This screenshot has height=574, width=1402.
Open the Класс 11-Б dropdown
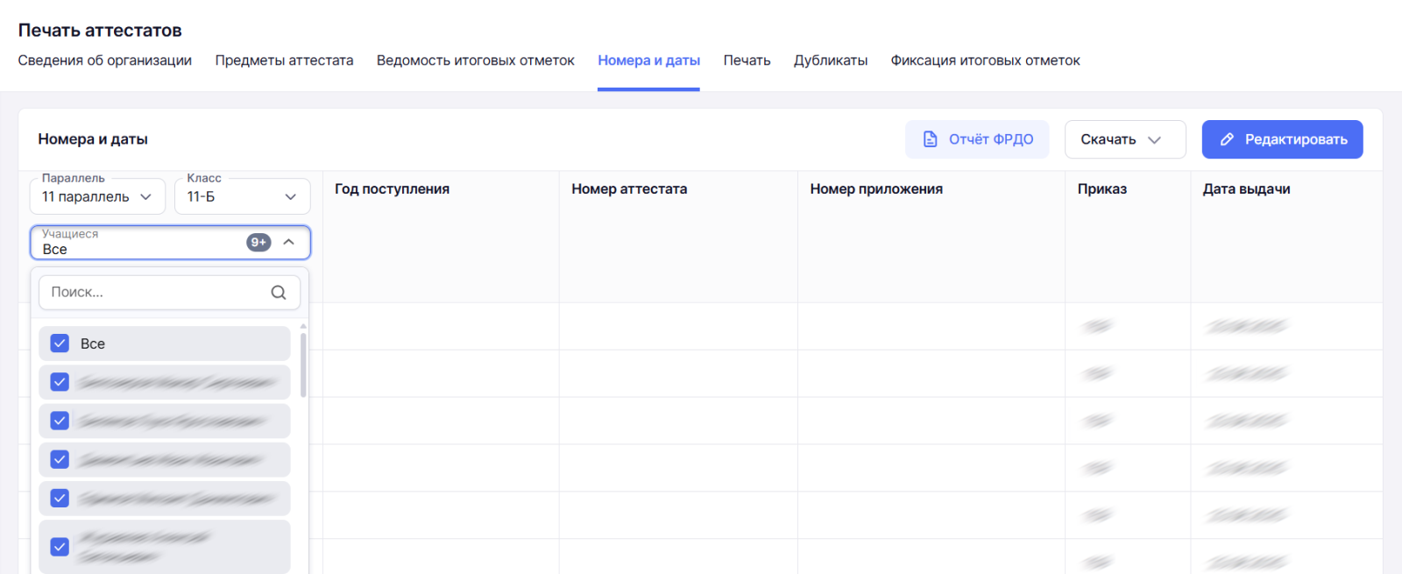click(x=243, y=196)
